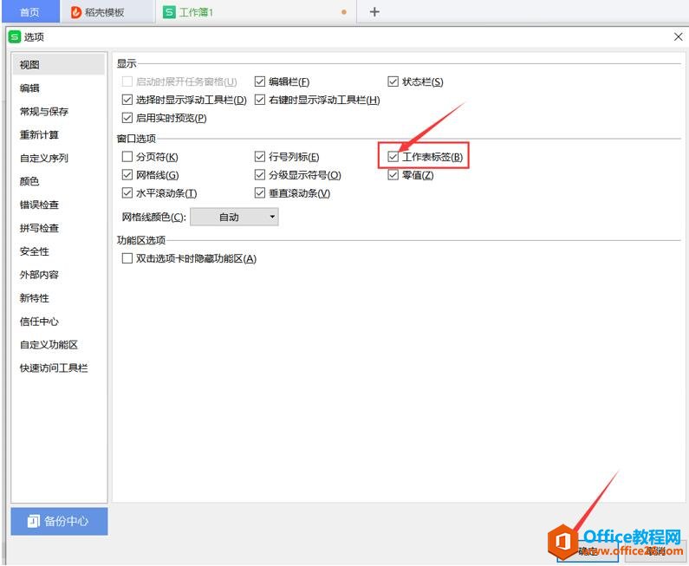Toggle 水平滚动条 checkbox

click(x=127, y=193)
